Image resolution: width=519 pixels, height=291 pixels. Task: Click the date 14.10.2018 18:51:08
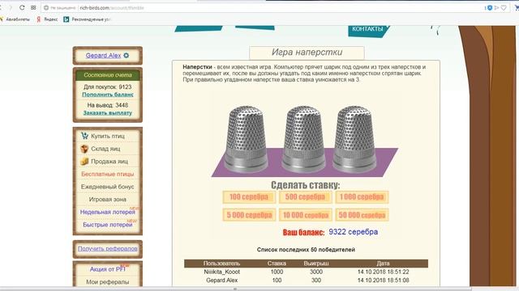point(384,280)
